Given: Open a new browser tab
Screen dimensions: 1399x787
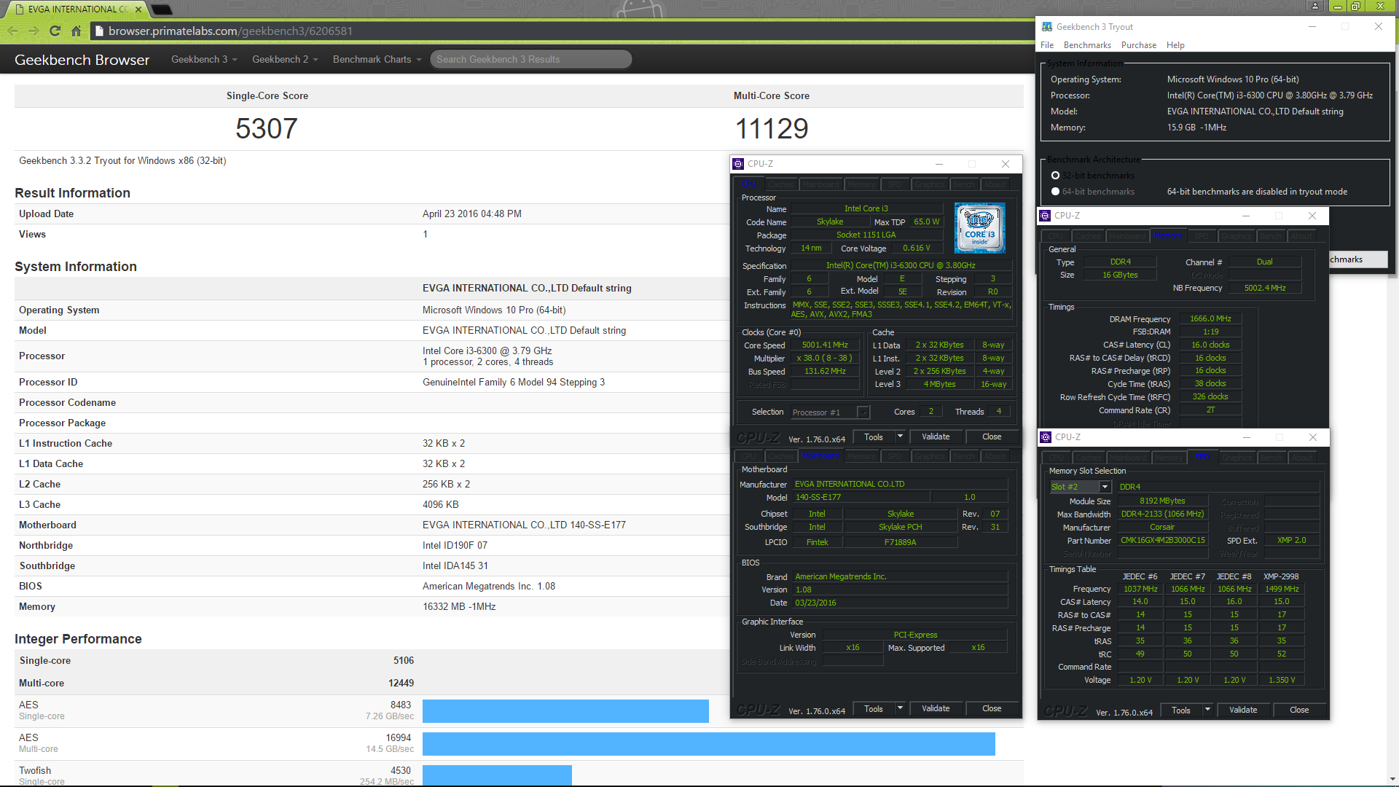Looking at the screenshot, I should pos(162,9).
